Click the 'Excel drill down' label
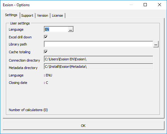167x134 pixels. coord(20,37)
